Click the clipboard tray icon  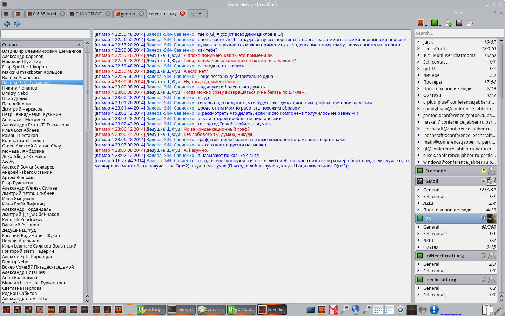487,310
